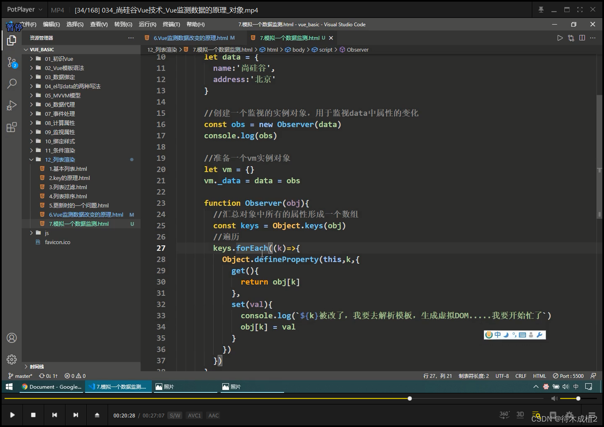Switch to Document - Google Chrome on the taskbar
604x427 pixels.
click(x=52, y=387)
